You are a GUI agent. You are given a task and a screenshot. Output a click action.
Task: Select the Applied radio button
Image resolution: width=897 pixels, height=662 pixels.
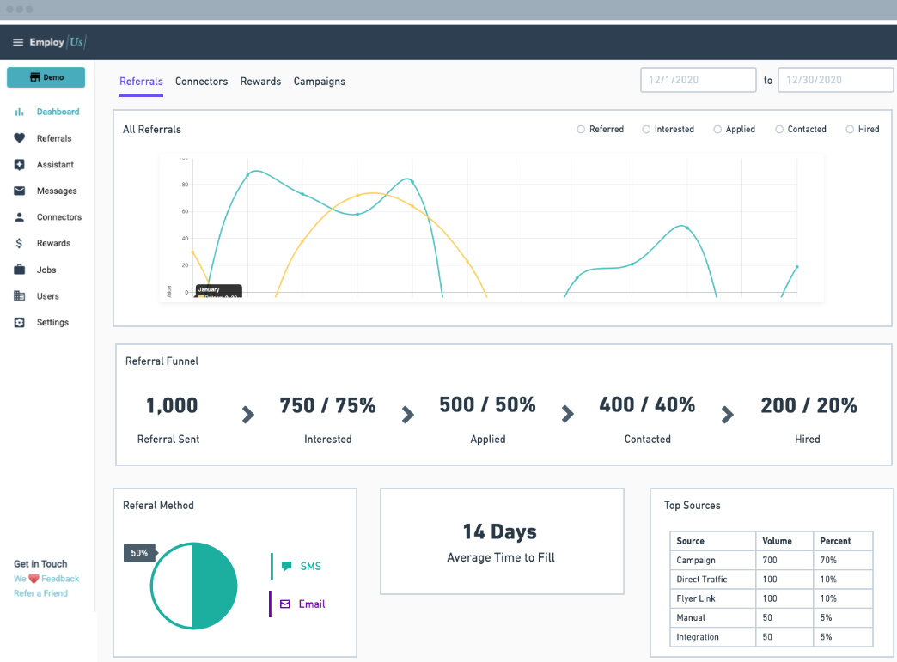coord(717,129)
